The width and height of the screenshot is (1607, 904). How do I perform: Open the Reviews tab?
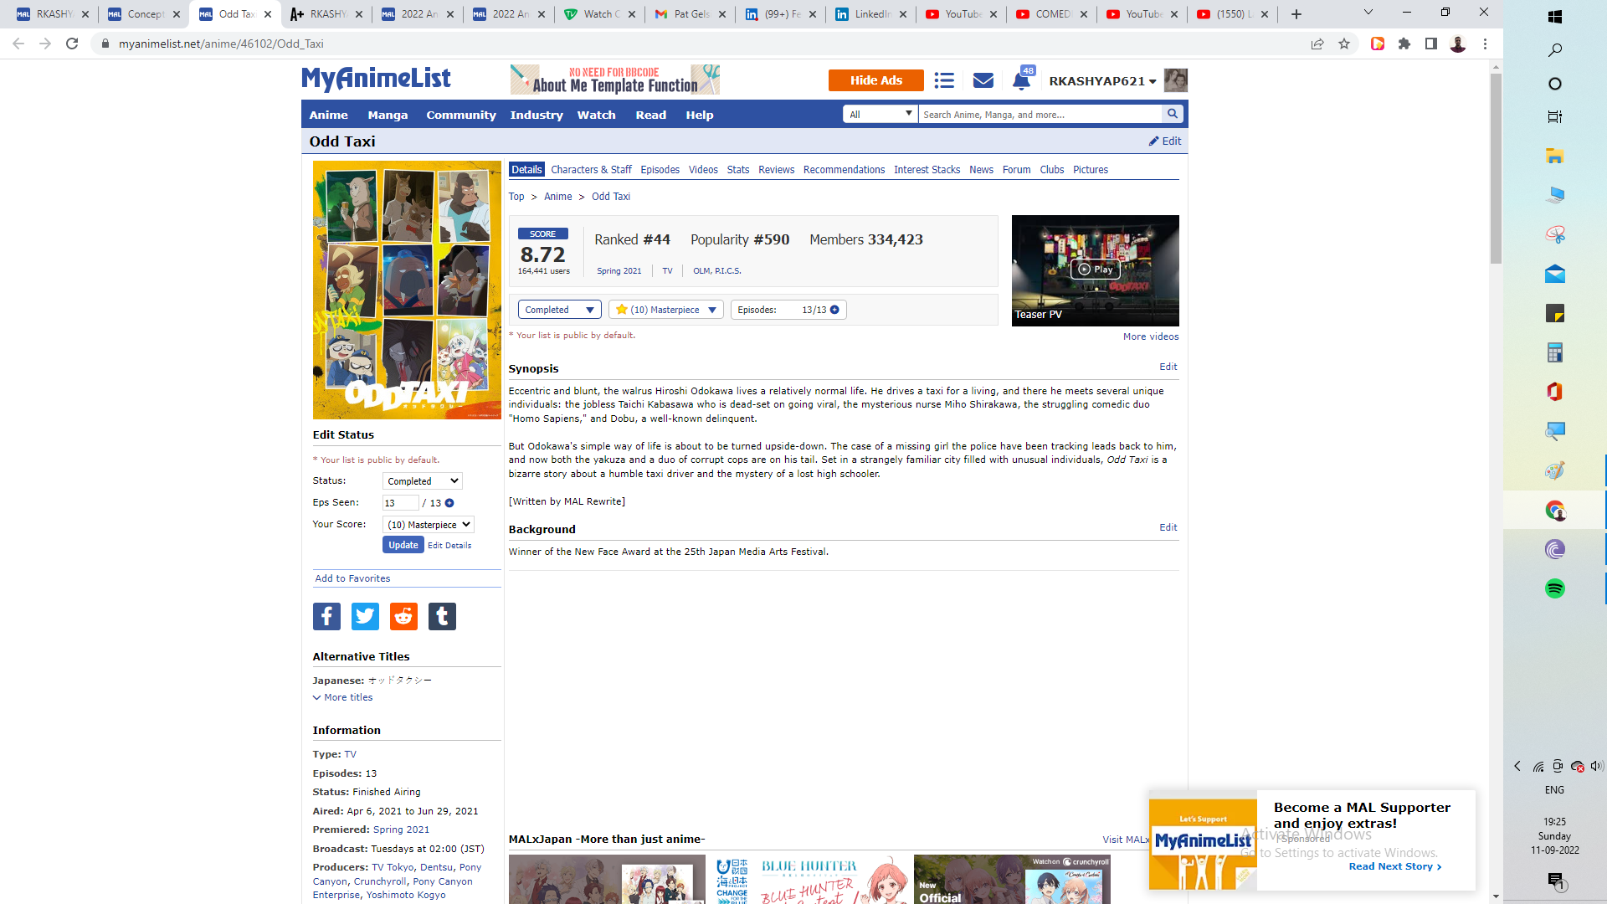[776, 170]
